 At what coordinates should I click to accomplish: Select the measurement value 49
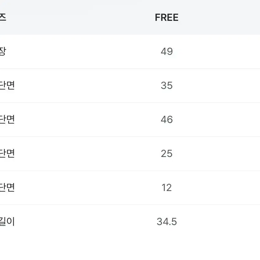[167, 52]
